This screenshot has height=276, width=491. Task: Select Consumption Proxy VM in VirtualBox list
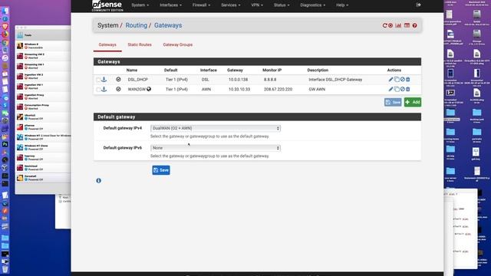click(x=43, y=107)
